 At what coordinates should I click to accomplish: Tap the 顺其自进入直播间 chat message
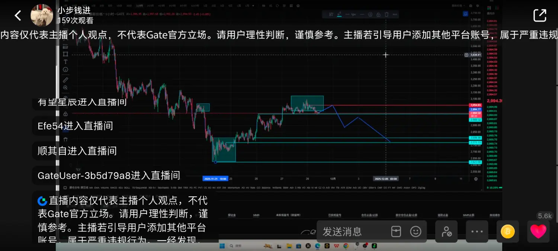(x=77, y=151)
